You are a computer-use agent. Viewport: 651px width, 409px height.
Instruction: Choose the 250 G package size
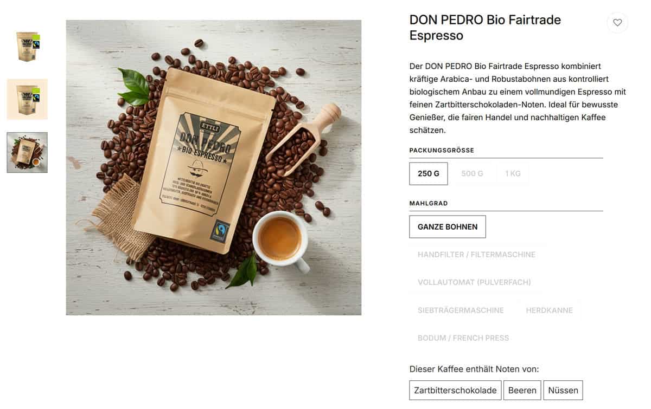(429, 174)
